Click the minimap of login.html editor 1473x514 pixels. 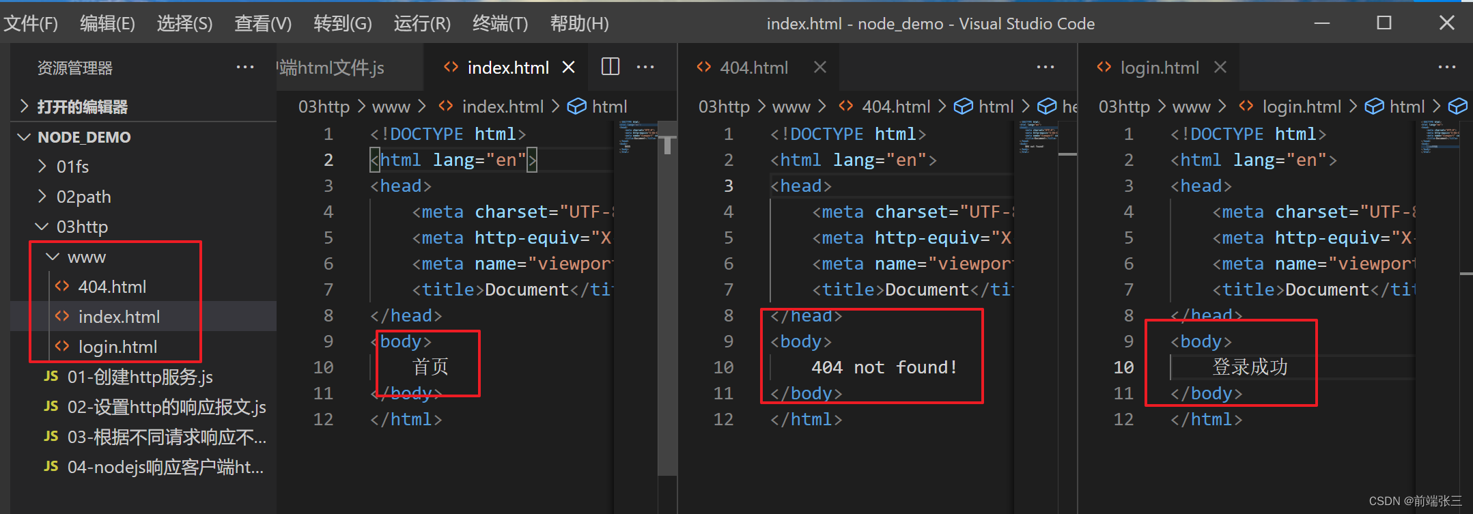point(1437,137)
